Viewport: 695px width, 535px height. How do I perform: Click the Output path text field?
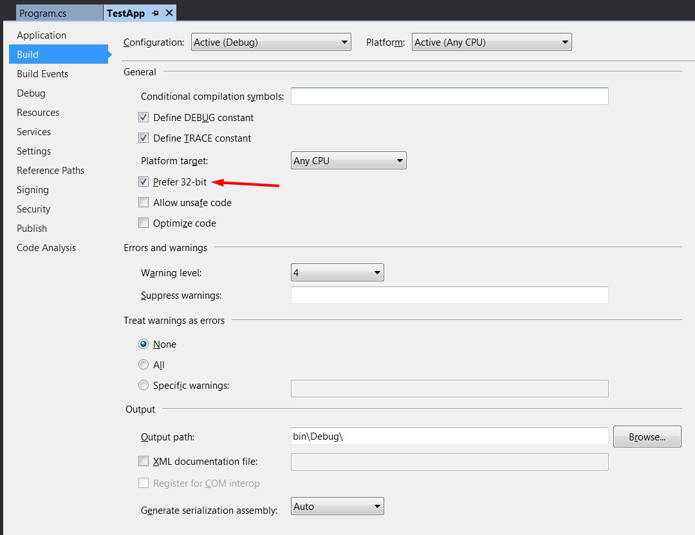click(449, 436)
